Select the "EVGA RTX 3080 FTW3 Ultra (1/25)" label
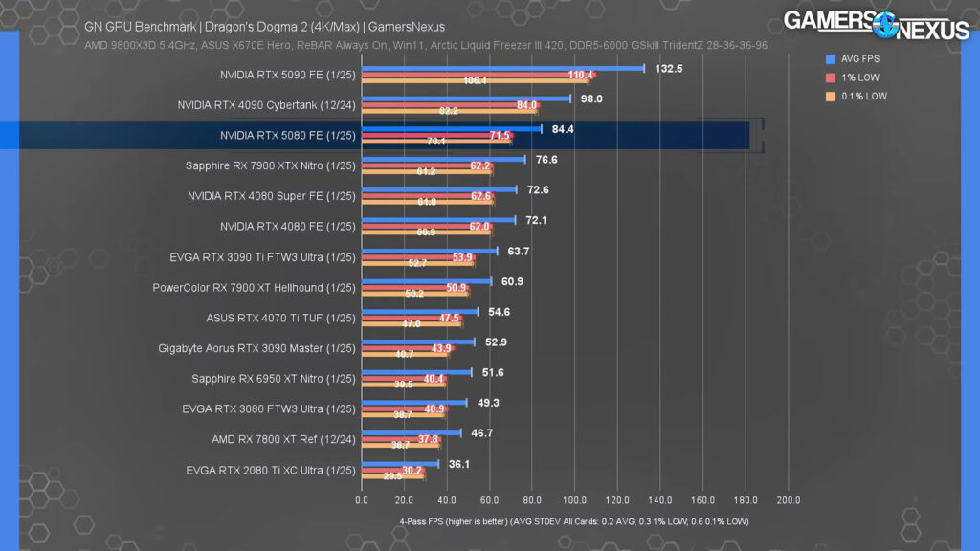Image resolution: width=980 pixels, height=551 pixels. (269, 408)
